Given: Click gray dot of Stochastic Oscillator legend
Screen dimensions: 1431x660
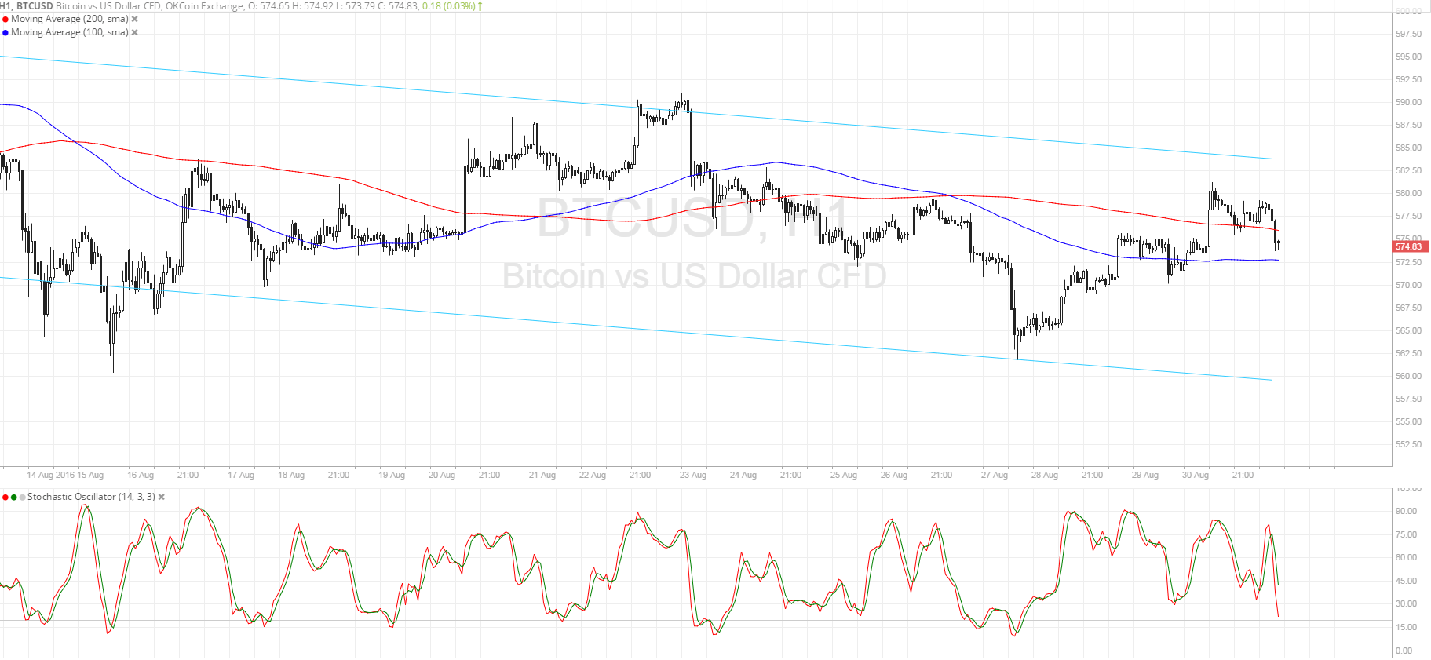Looking at the screenshot, I should (x=23, y=497).
